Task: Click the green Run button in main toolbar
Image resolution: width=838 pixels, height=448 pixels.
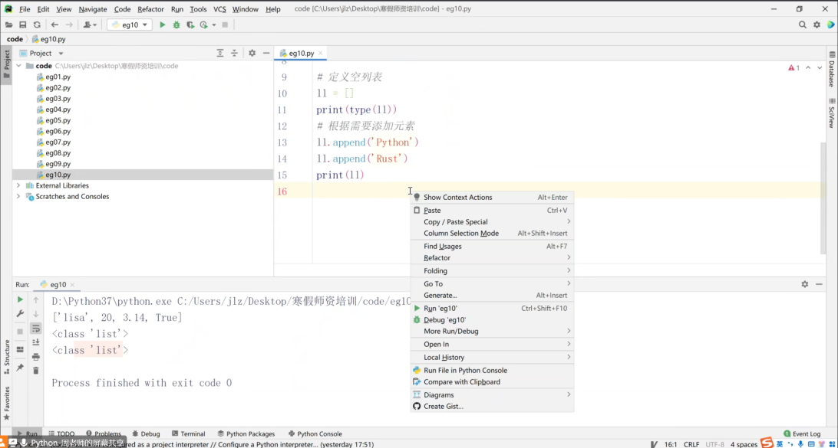Action: click(162, 25)
